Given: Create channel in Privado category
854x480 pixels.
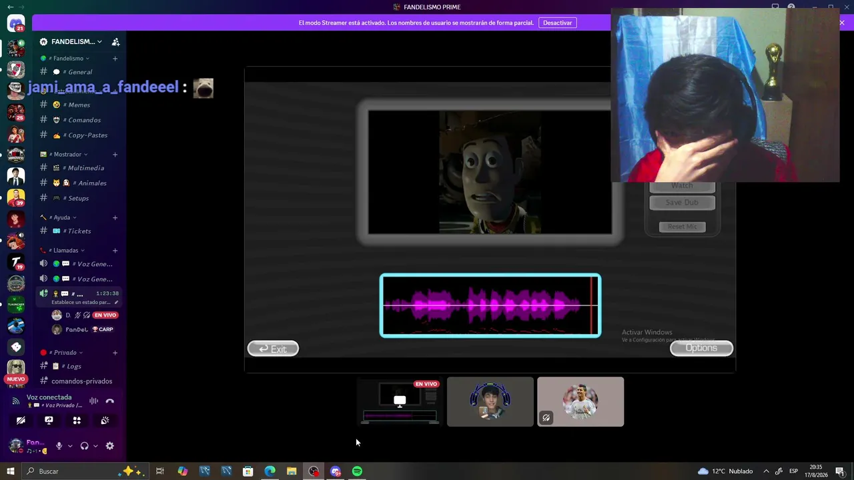Looking at the screenshot, I should tap(115, 353).
